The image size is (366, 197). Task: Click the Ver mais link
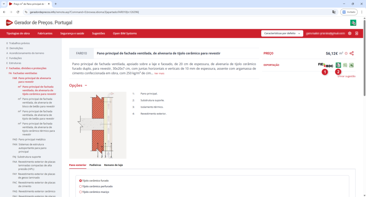159,73
